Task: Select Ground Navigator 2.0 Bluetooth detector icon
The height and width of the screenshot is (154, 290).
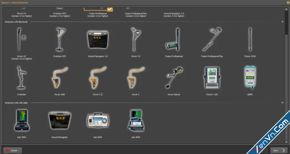Action: coord(98,39)
